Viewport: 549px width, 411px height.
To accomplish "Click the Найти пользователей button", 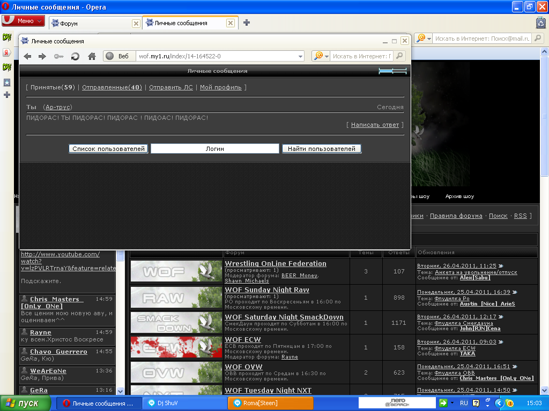I will 322,149.
